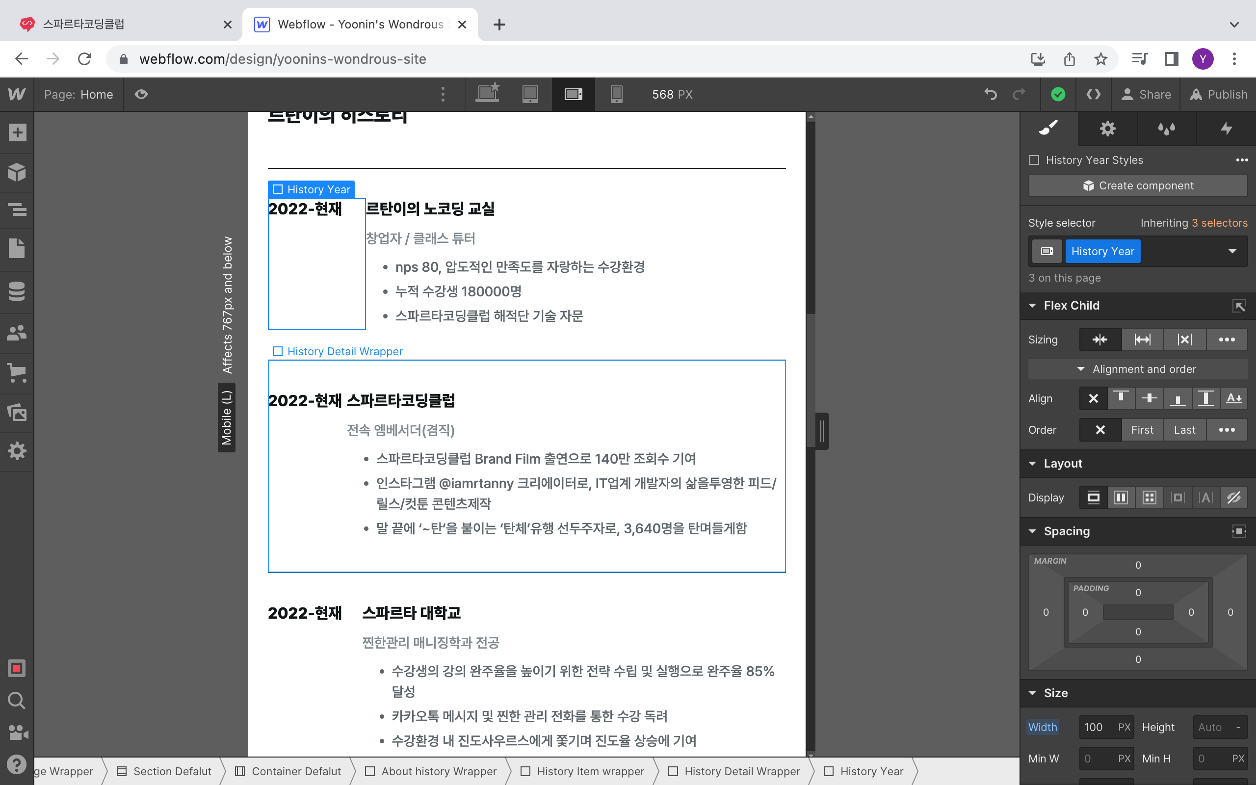Select Container Default in breadcrumb bar

[288, 771]
